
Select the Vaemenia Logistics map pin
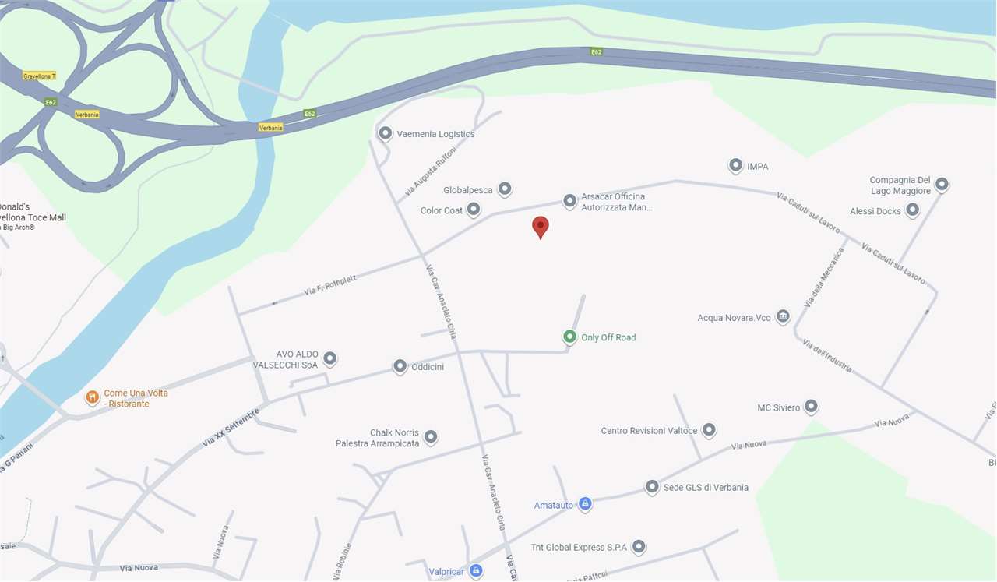pyautogui.click(x=385, y=133)
